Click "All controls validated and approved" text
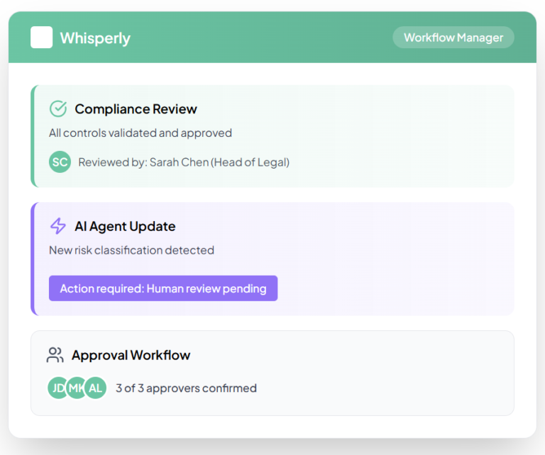 point(141,133)
